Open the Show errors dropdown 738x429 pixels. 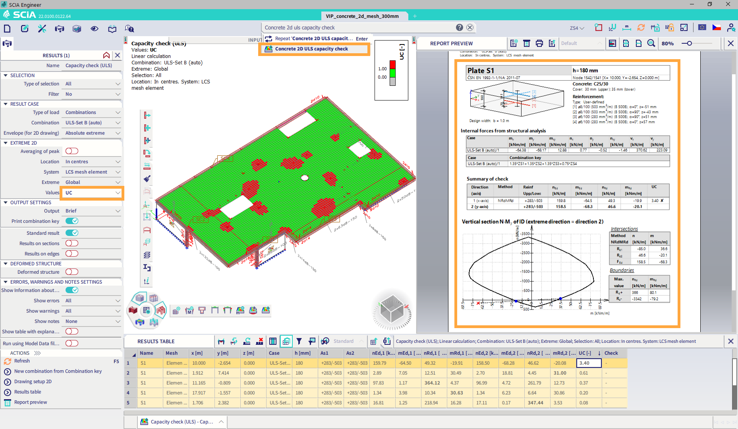(x=91, y=300)
